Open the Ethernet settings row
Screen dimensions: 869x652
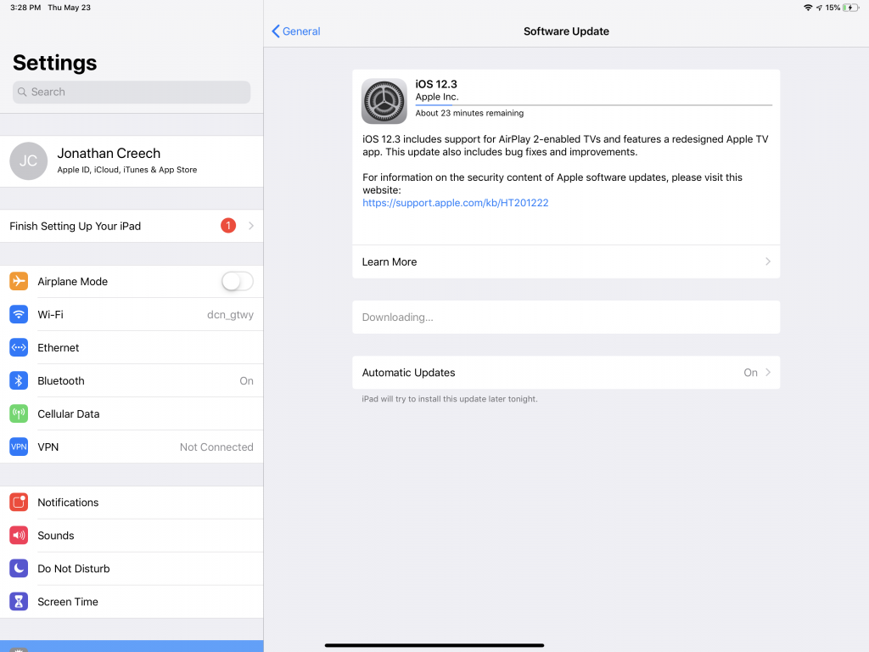click(x=132, y=347)
